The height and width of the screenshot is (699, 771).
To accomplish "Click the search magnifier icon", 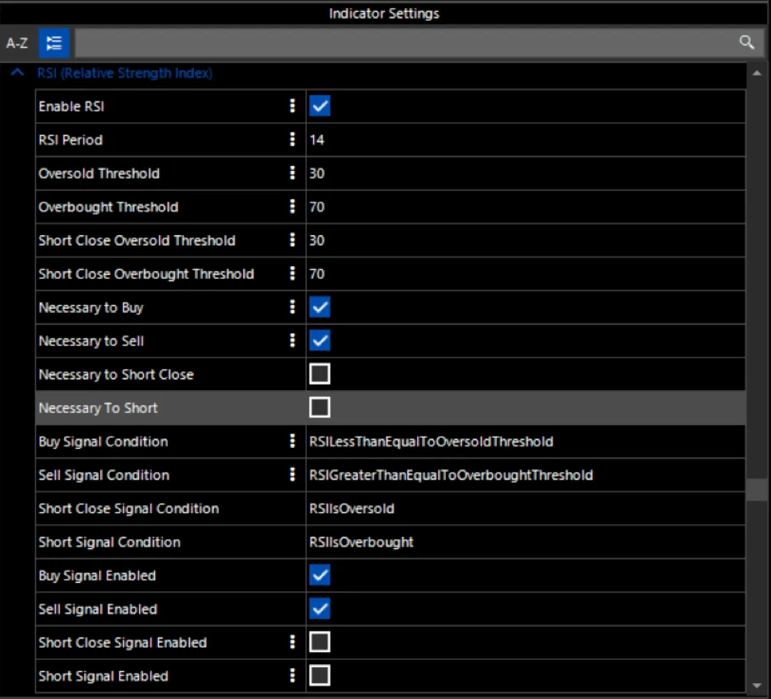I will pyautogui.click(x=746, y=43).
